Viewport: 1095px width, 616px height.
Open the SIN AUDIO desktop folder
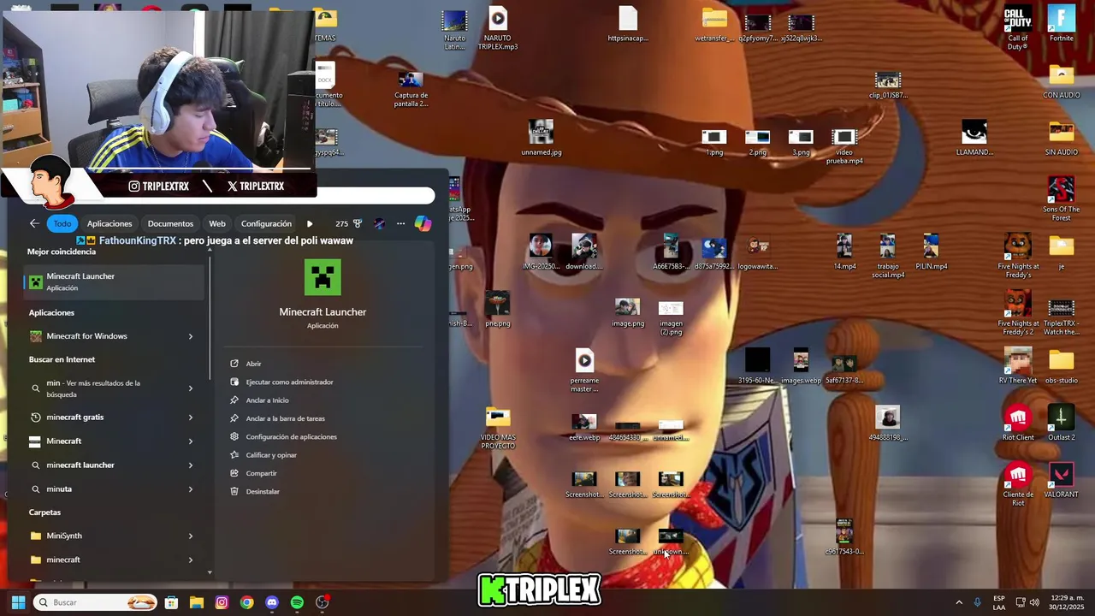click(1061, 139)
